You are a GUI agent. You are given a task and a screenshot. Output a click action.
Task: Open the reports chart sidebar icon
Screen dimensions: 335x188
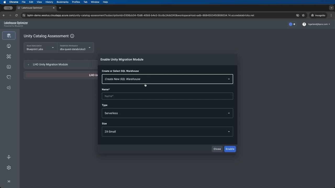[x=9, y=67]
